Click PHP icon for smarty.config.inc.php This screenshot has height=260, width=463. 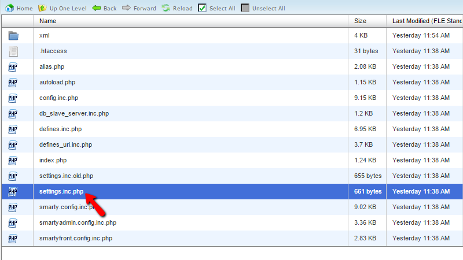pyautogui.click(x=13, y=207)
